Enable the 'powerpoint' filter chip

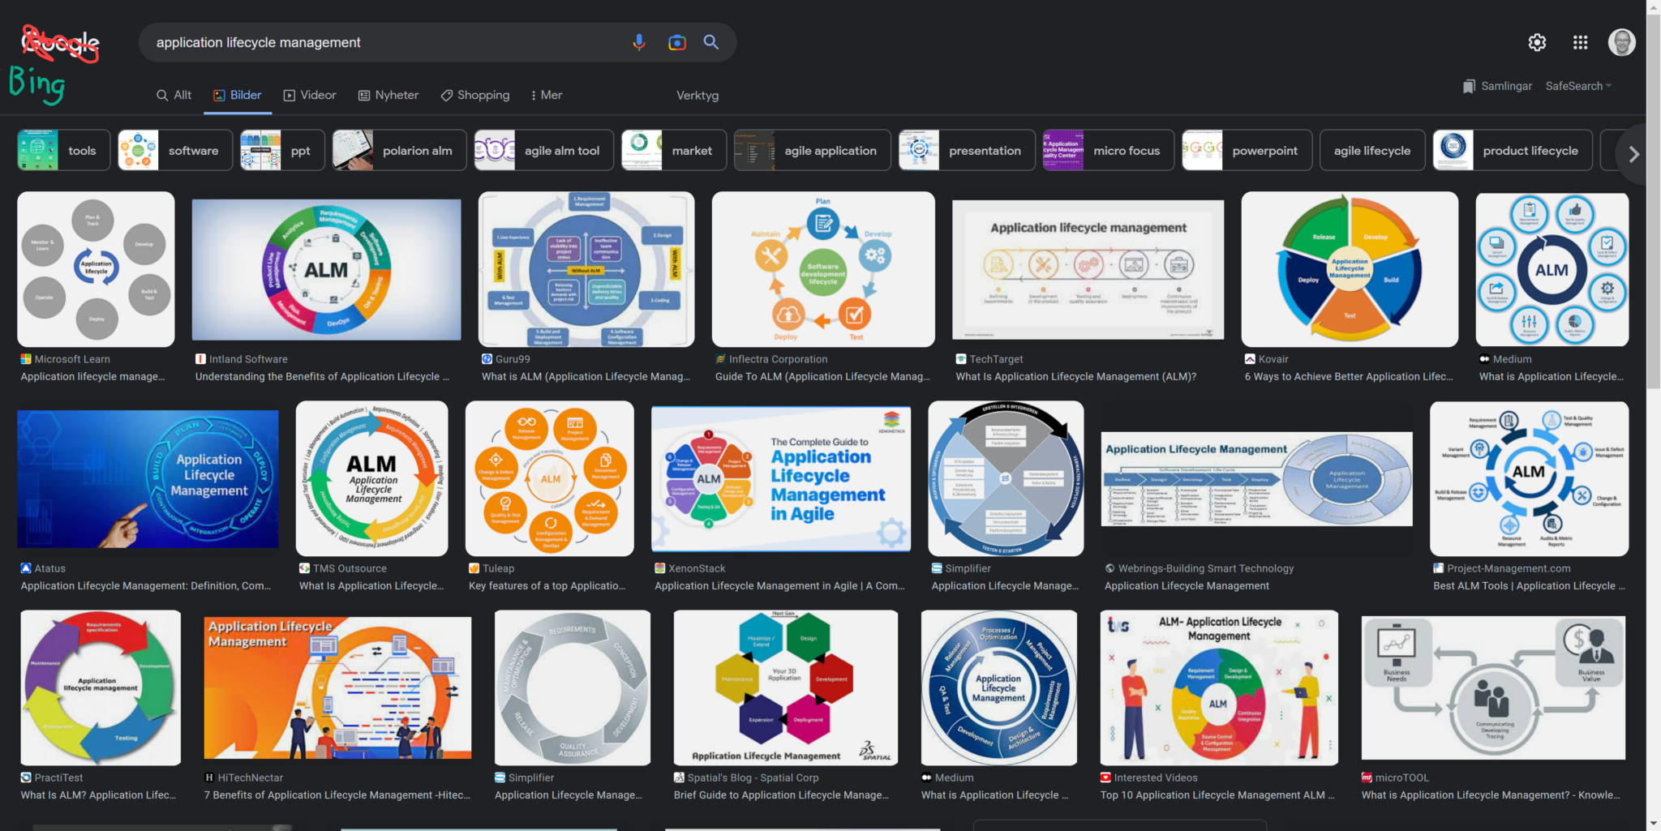click(1265, 150)
